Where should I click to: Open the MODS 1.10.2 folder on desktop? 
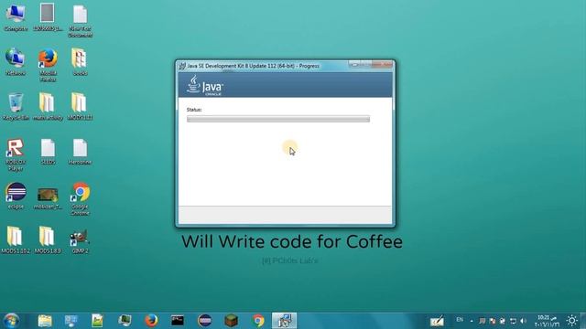click(16, 239)
